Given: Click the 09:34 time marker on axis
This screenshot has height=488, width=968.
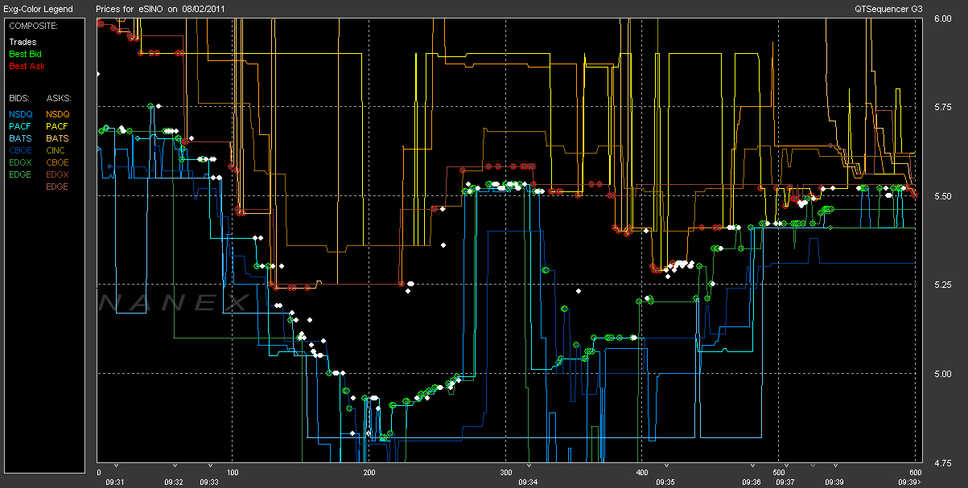Looking at the screenshot, I should [x=528, y=482].
